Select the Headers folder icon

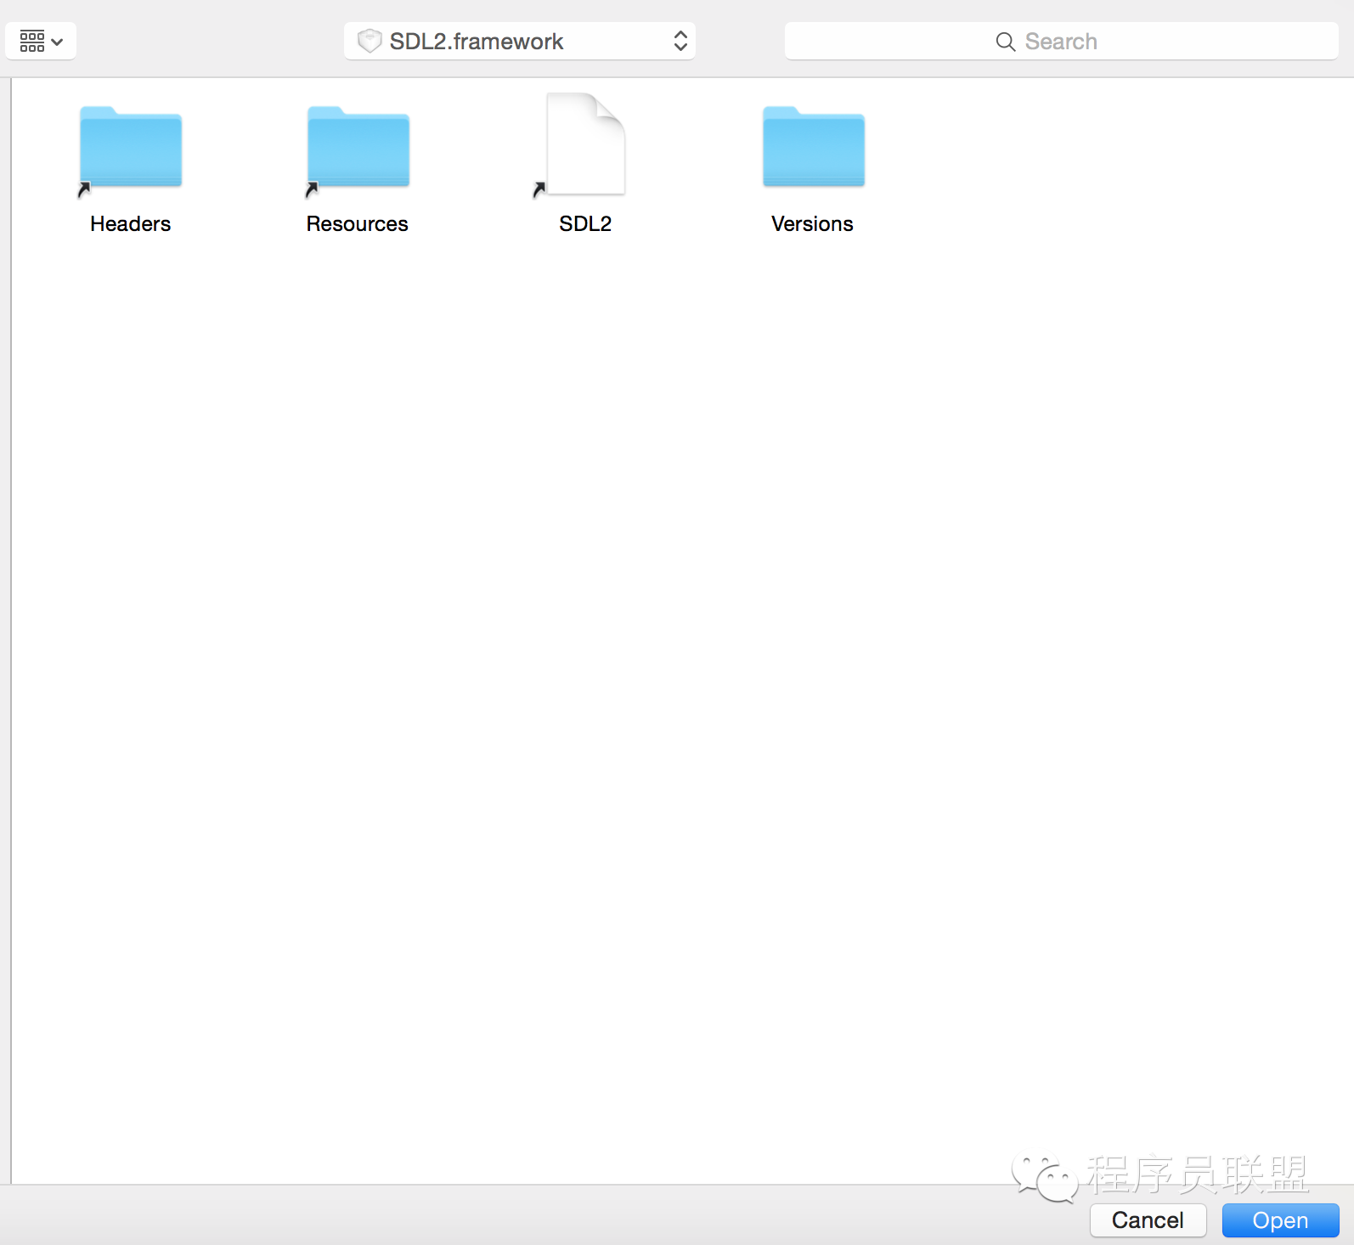[x=131, y=147]
